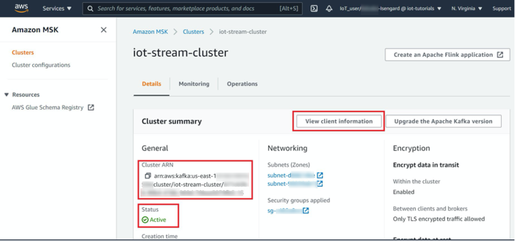This screenshot has height=241, width=515.
Task: Click the iot-stream-cluster breadcrumb text
Action: [x=243, y=32]
